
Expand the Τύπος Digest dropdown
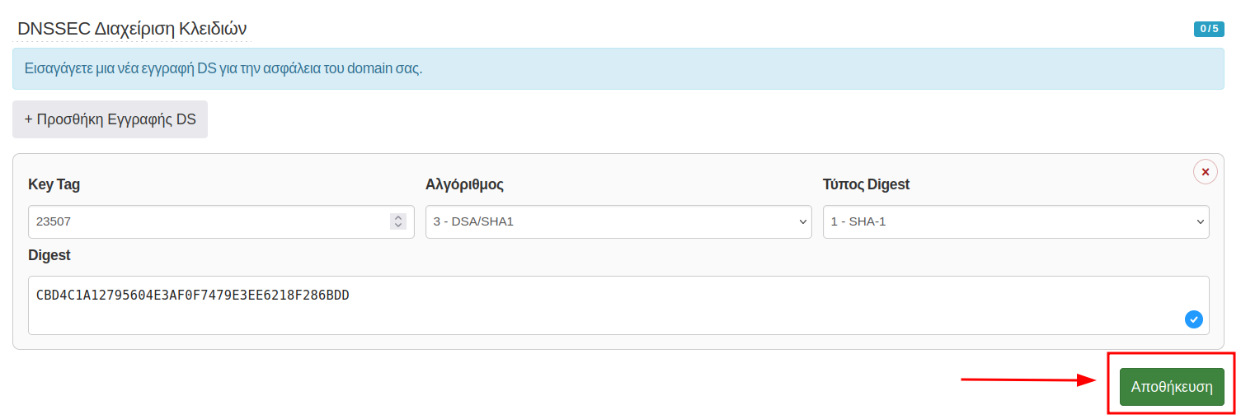coord(1016,222)
